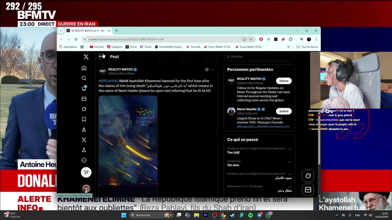
Task: Reload the page in Chrome
Action: pyautogui.click(x=76, y=39)
